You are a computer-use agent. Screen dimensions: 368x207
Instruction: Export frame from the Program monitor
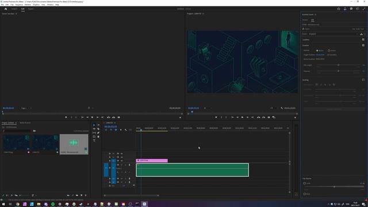coord(269,117)
